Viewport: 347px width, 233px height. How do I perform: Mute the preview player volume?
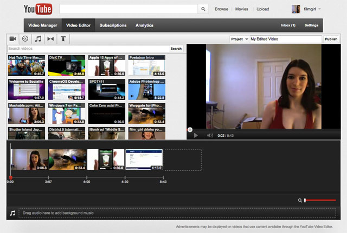tap(209, 135)
